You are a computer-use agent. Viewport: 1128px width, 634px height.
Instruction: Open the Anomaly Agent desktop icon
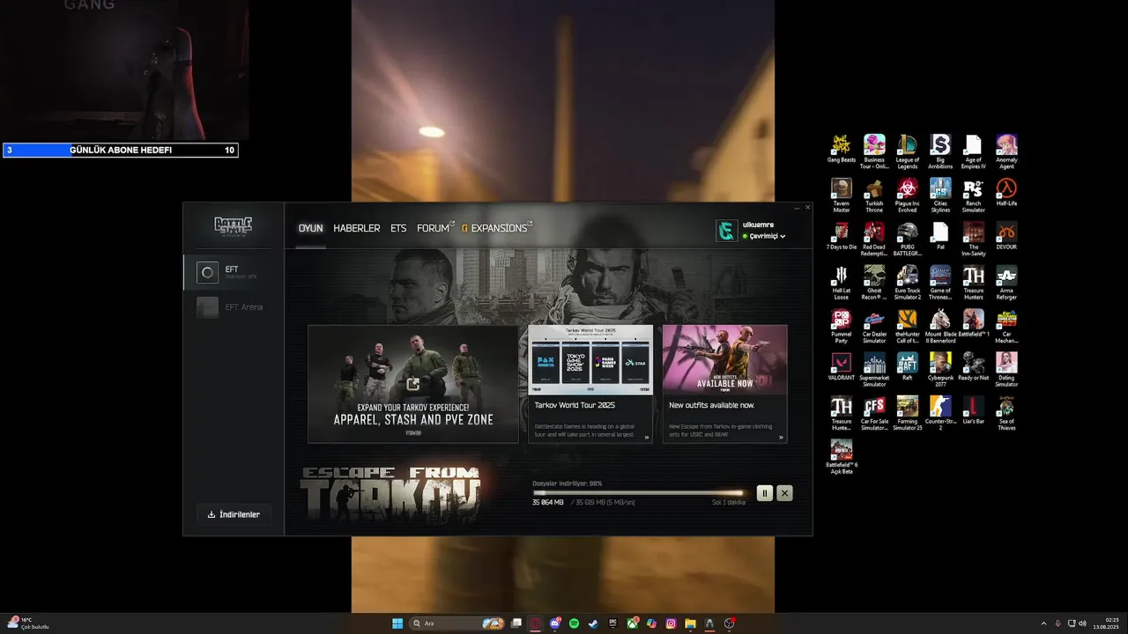pos(1006,151)
